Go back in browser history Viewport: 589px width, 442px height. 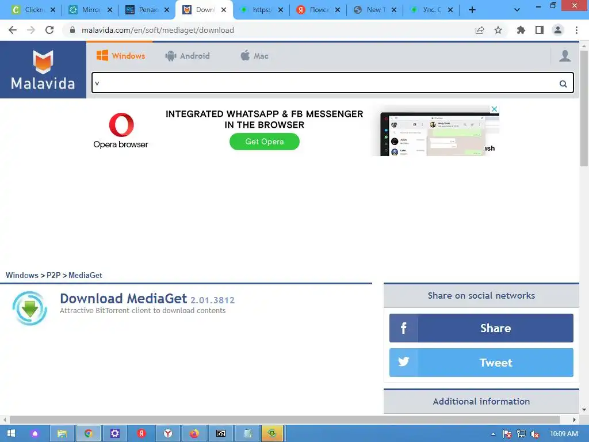click(x=13, y=30)
